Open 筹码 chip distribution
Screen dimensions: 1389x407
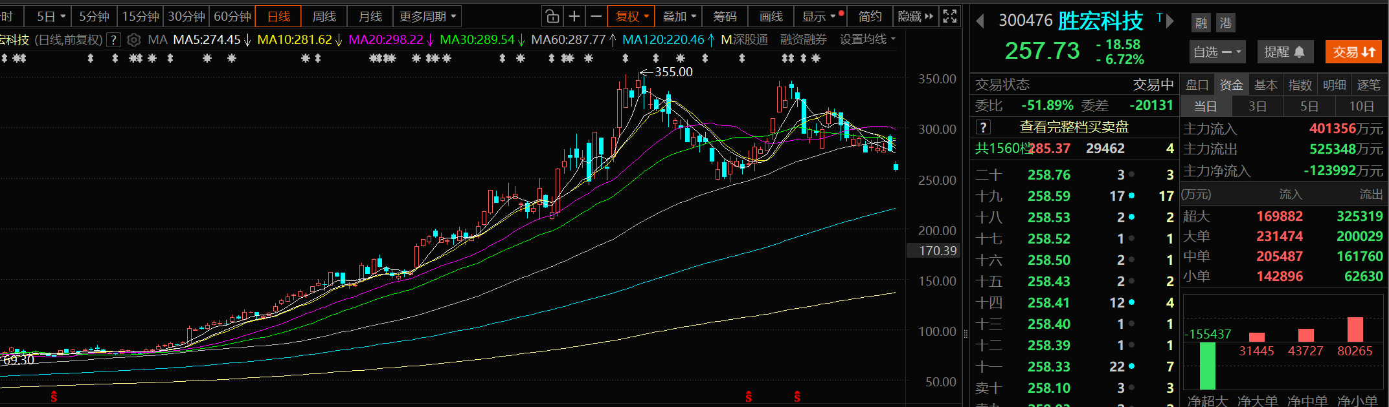(725, 16)
